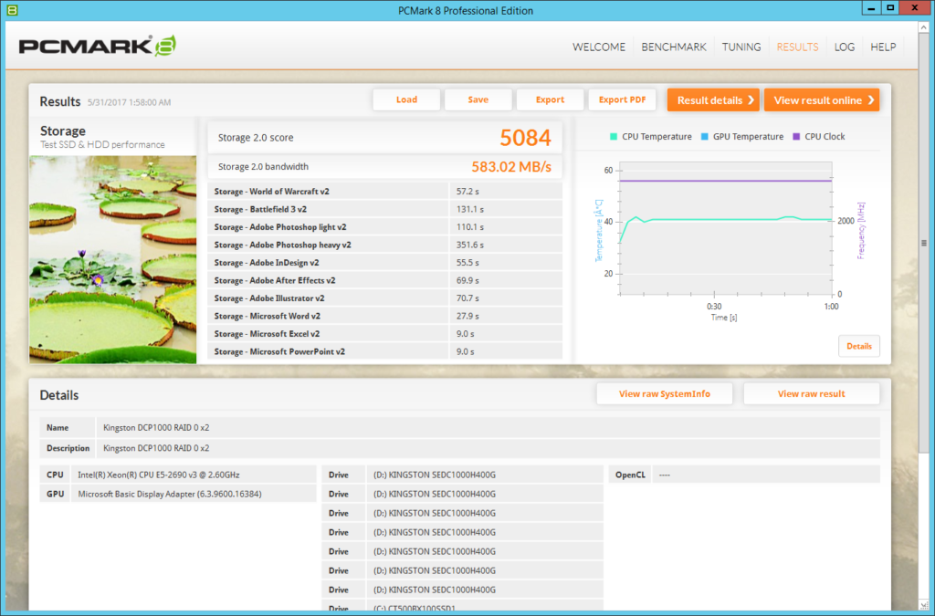Open the WELCOME tab
Image resolution: width=935 pixels, height=616 pixels.
(599, 47)
